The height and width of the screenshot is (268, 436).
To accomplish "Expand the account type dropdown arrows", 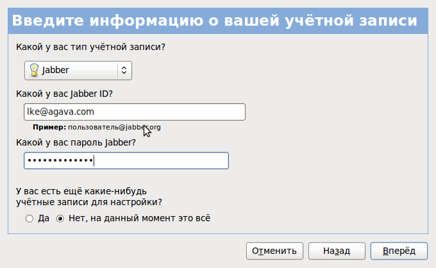I will coord(124,70).
